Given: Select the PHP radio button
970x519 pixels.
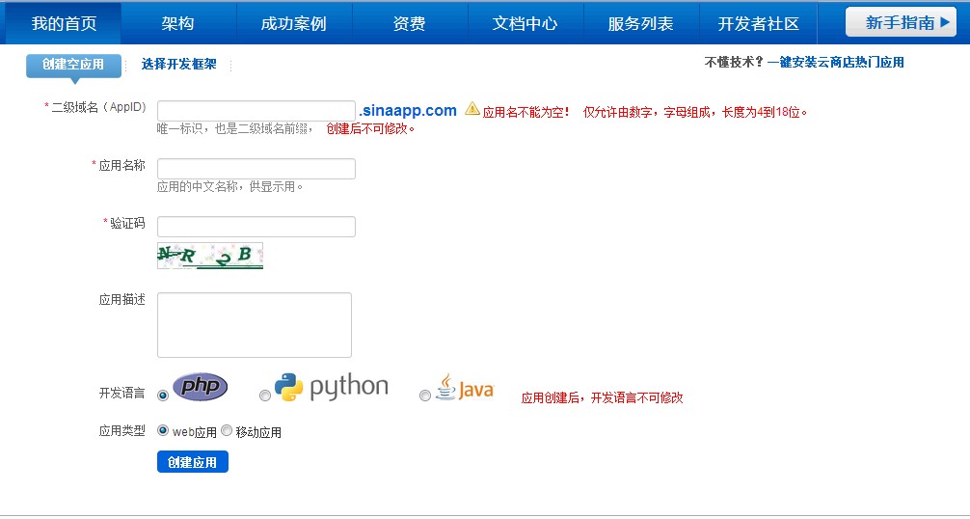Looking at the screenshot, I should click(163, 396).
